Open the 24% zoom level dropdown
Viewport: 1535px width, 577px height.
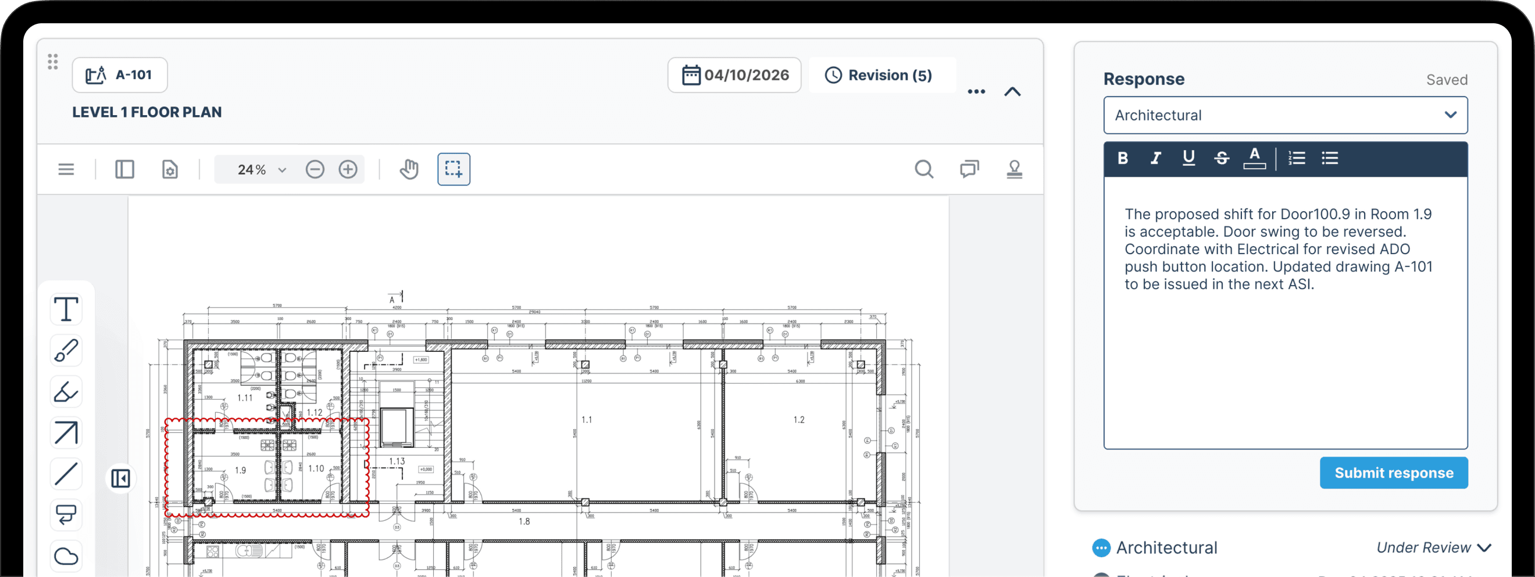(261, 169)
